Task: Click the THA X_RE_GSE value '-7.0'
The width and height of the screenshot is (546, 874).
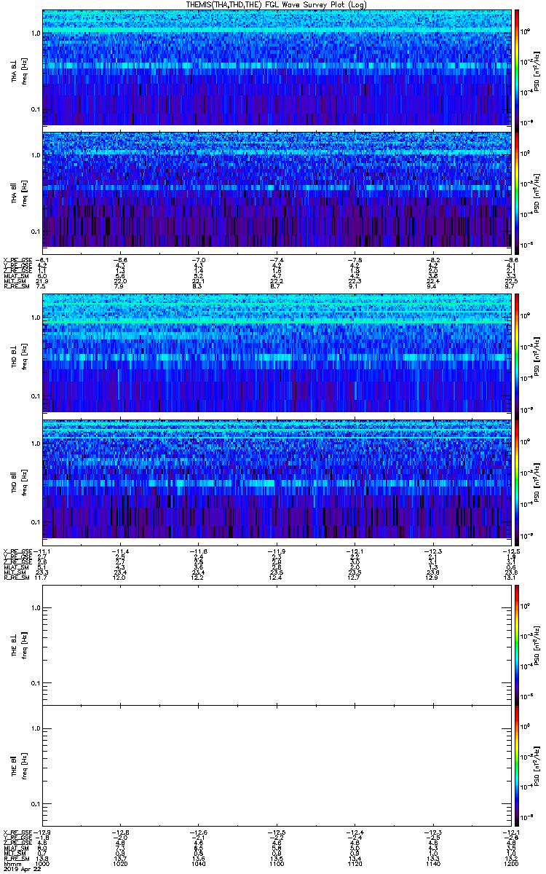Action: pyautogui.click(x=199, y=259)
